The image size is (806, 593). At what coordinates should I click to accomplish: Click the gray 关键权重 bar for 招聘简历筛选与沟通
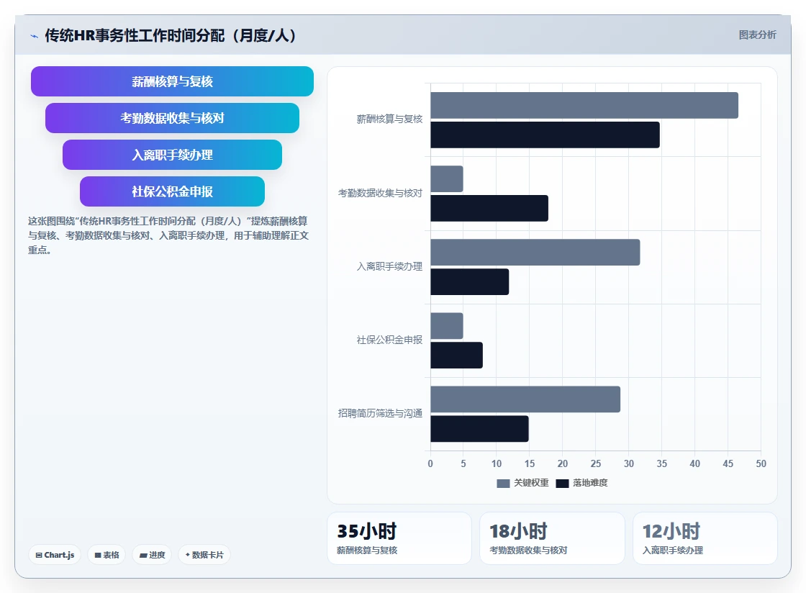pos(525,399)
